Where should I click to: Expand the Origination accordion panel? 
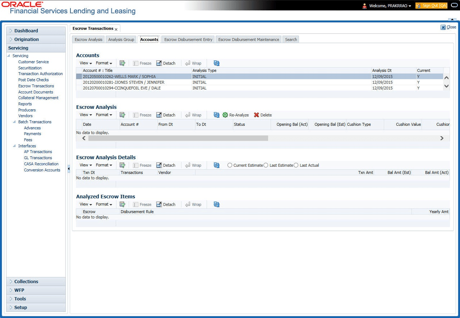coord(36,40)
